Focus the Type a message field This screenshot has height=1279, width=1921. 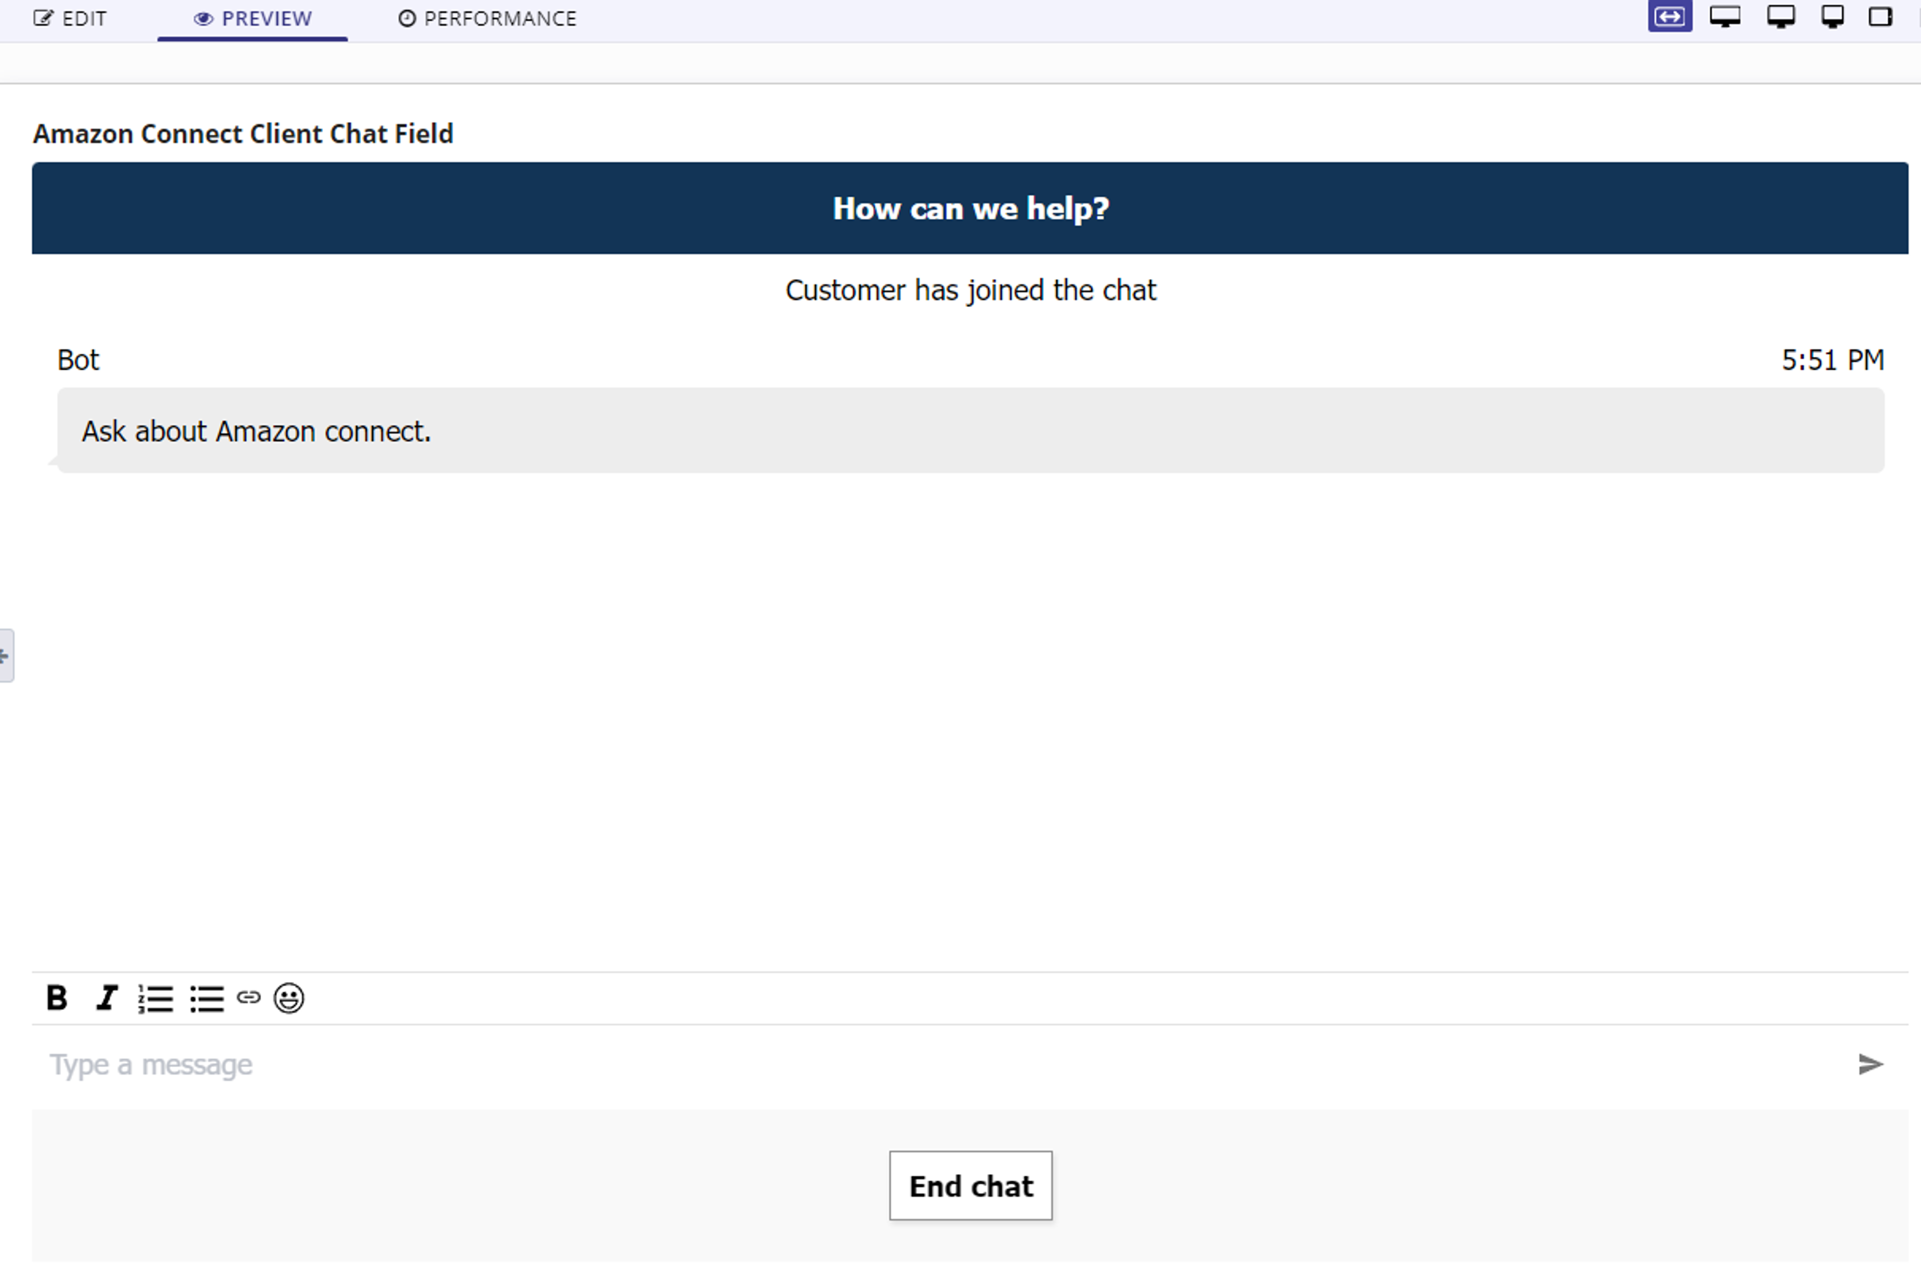click(938, 1064)
